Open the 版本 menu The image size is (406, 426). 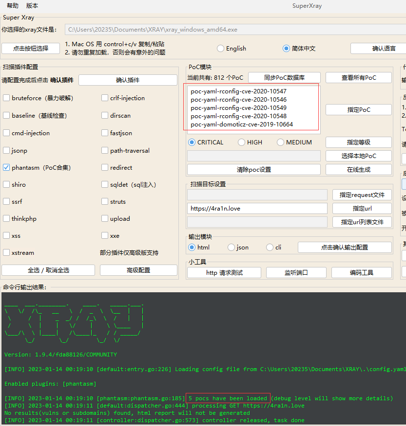pos(32,5)
